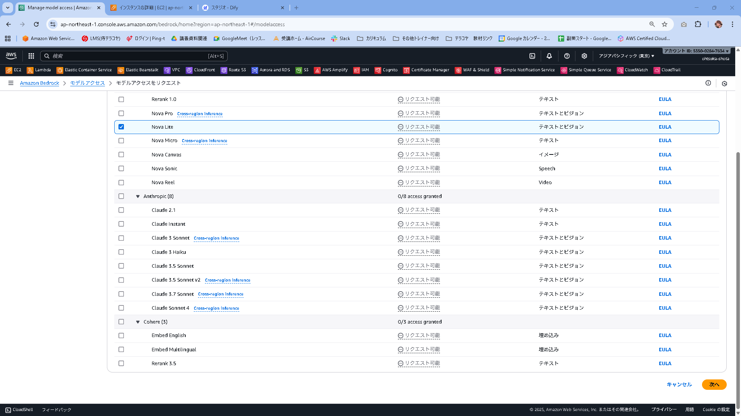Uncheck the Nova Lite model checkbox
The image size is (741, 416).
(121, 126)
